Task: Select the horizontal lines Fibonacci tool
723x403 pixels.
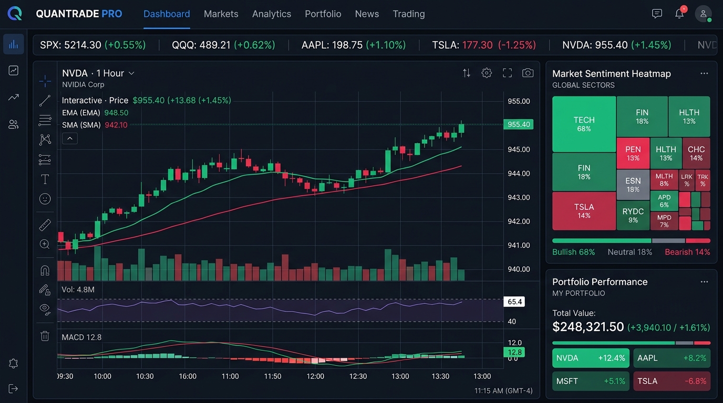Action: [45, 120]
